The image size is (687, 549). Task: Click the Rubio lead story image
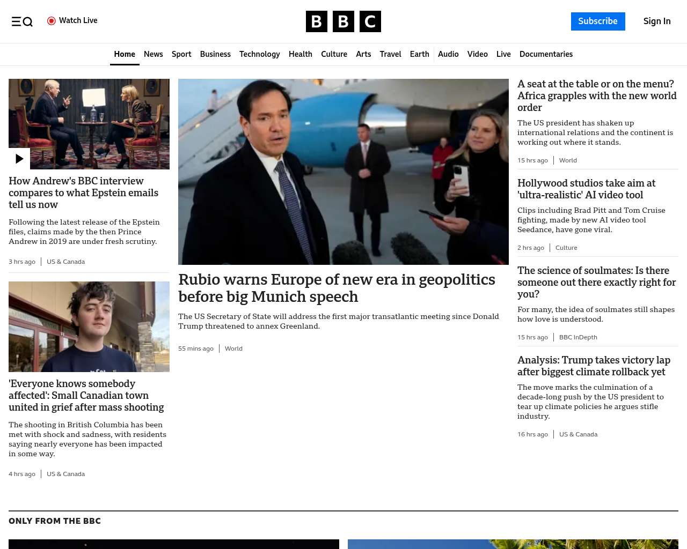coord(343,172)
